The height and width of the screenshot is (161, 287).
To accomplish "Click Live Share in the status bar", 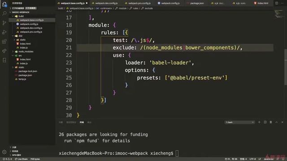I will coord(21,159).
